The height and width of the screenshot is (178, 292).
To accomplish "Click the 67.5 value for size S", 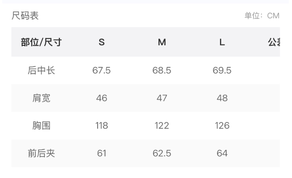I will pyautogui.click(x=102, y=70).
